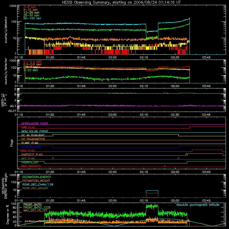Select the 3-6 keV legend label
The image size is (229, 229).
[30, 7]
